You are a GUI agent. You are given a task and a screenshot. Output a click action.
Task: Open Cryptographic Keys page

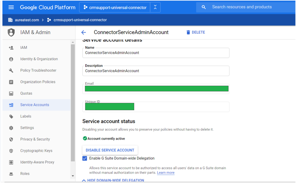click(x=36, y=151)
